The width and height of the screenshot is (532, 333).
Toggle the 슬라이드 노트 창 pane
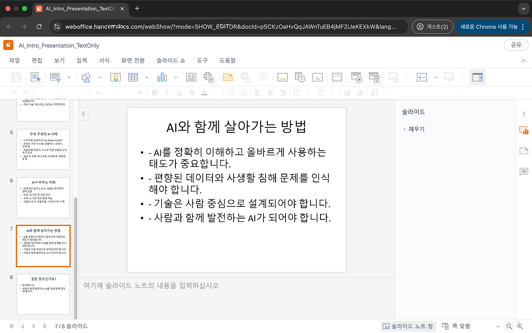click(408, 326)
